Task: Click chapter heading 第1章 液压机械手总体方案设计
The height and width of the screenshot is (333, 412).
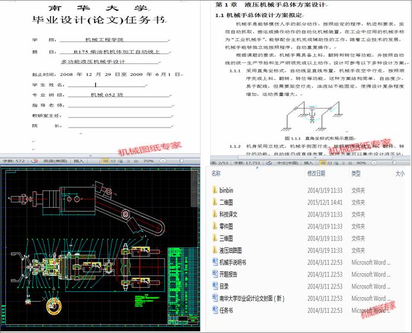Action: point(270,5)
